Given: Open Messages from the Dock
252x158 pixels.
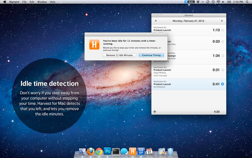Looking at the screenshot, I should pyautogui.click(x=124, y=151).
